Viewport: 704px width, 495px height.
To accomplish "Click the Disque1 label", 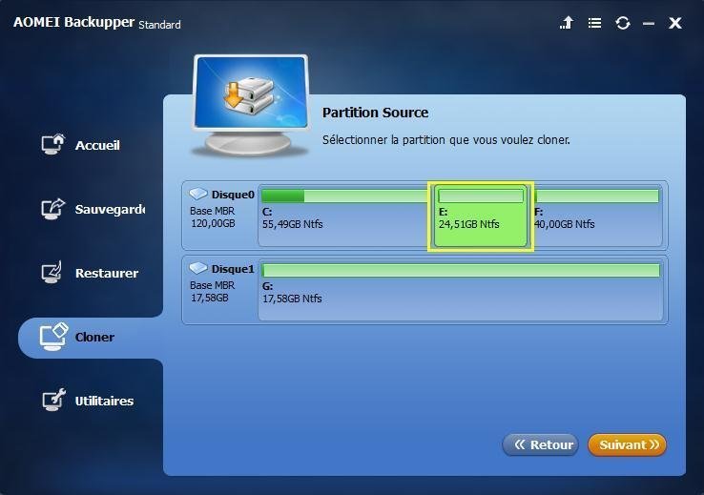I will tap(233, 269).
